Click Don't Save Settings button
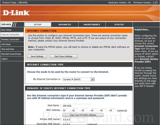160x125 pixels. click(63, 56)
